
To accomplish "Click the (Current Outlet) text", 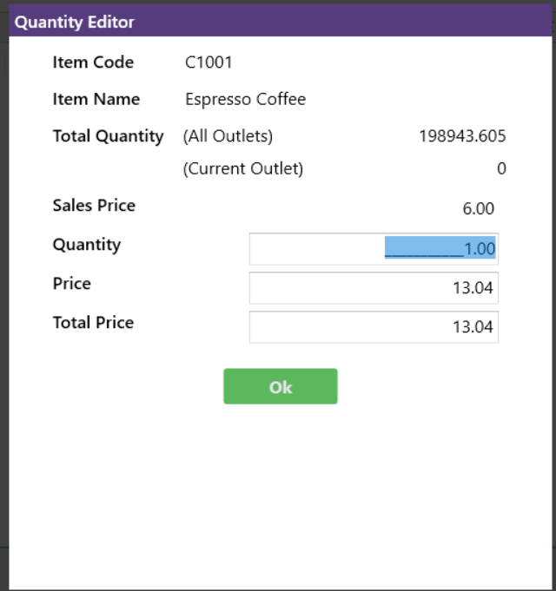I will (x=243, y=168).
